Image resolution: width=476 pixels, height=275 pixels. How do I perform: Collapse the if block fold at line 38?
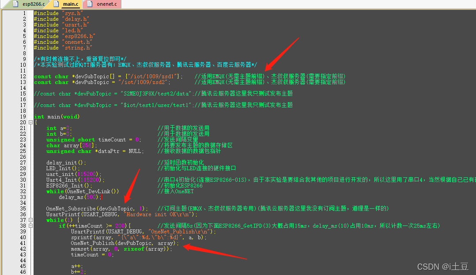[x=30, y=226]
